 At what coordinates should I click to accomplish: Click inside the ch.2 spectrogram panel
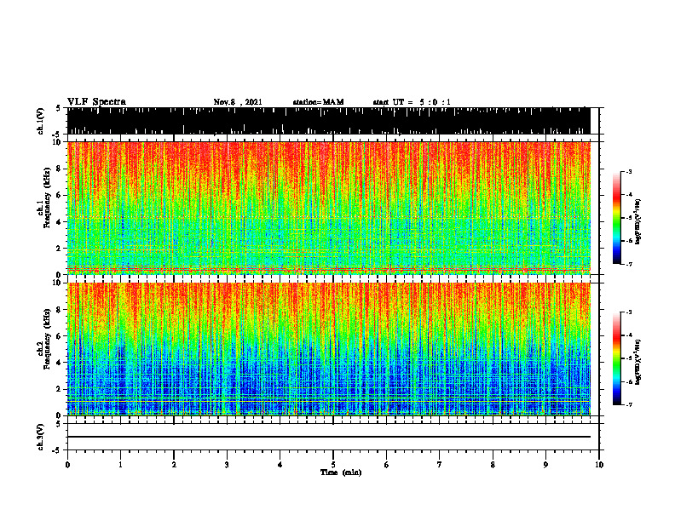[329, 349]
